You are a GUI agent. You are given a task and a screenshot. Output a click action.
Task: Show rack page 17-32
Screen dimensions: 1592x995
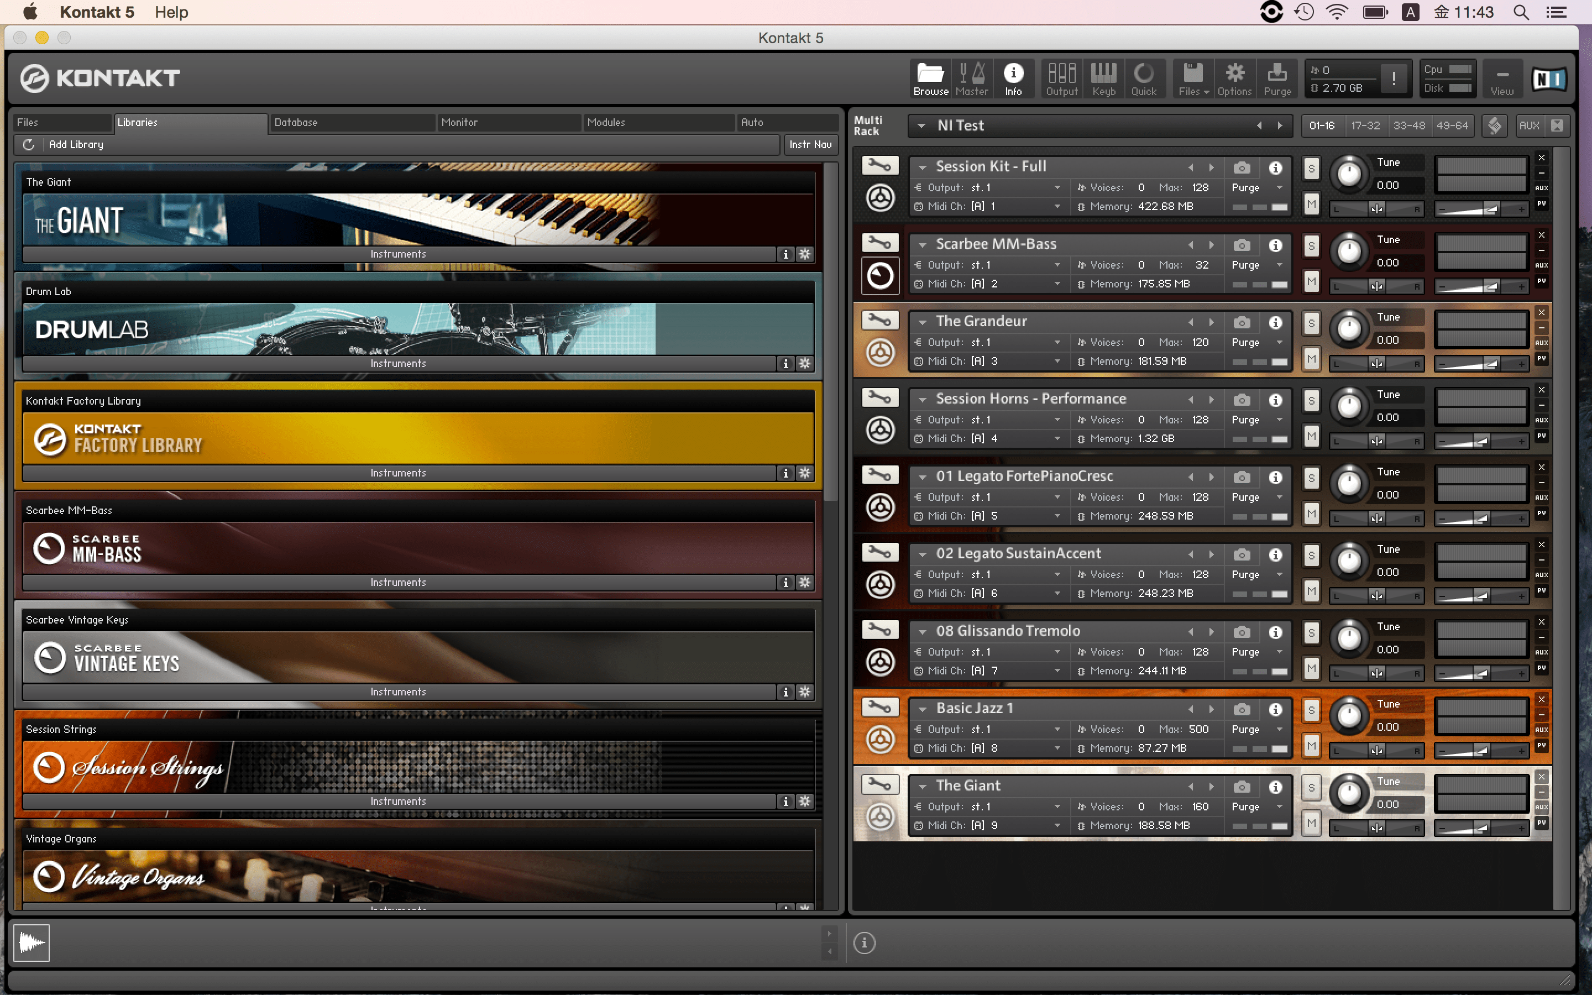[1365, 125]
